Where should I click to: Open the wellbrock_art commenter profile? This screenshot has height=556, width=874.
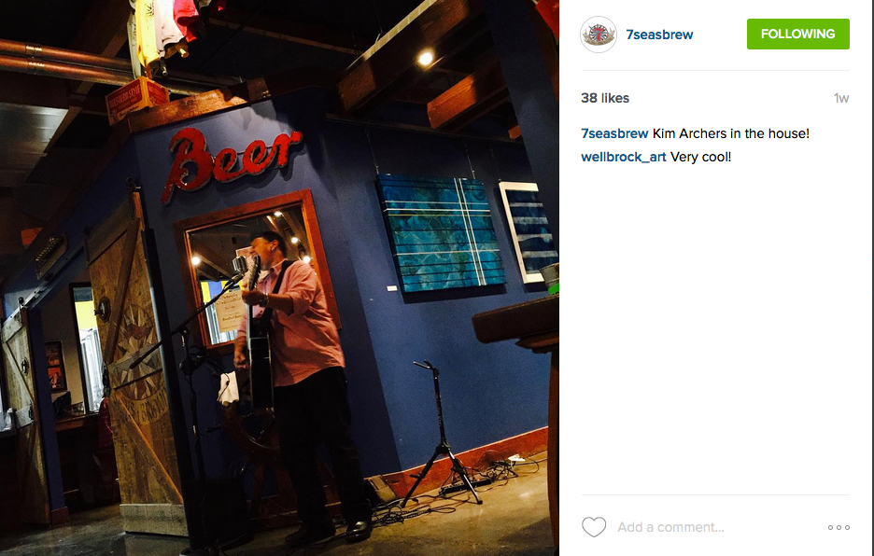[x=623, y=157]
